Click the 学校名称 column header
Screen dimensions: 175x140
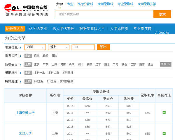coord(25,95)
